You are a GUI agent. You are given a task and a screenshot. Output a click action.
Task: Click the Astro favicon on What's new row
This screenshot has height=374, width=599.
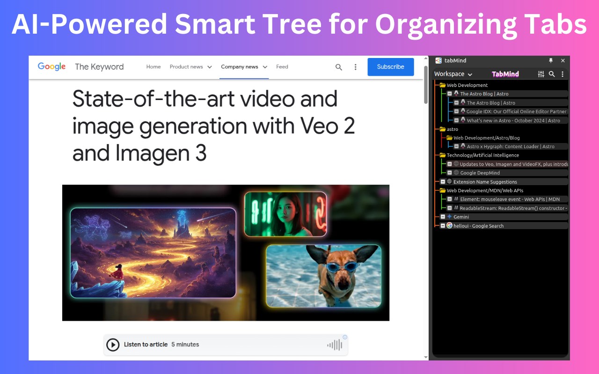point(463,120)
